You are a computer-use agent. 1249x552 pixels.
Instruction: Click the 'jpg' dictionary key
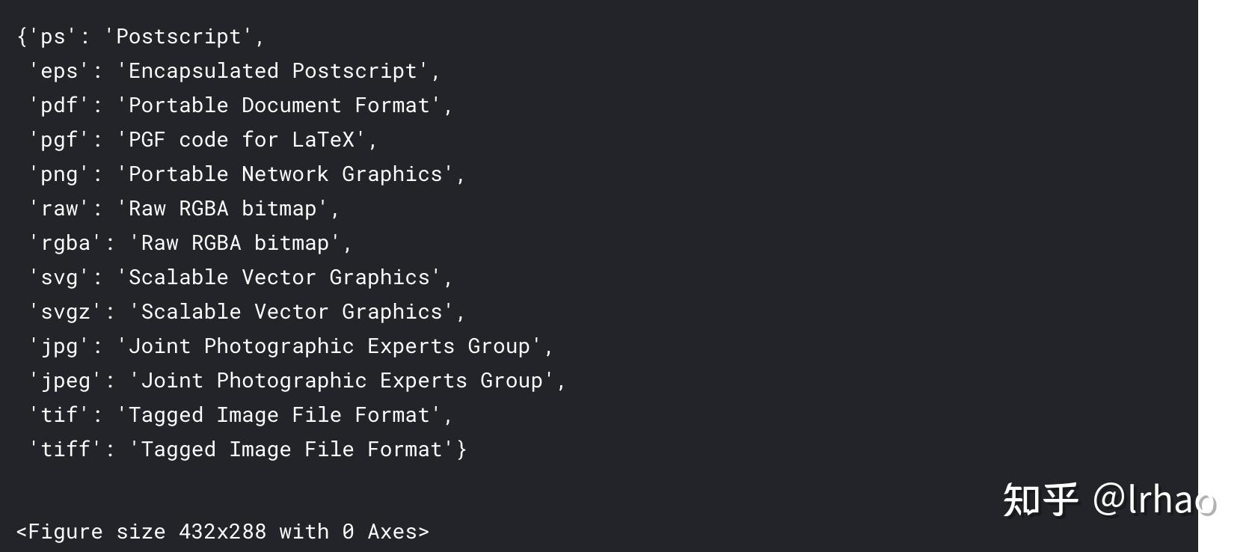click(59, 346)
